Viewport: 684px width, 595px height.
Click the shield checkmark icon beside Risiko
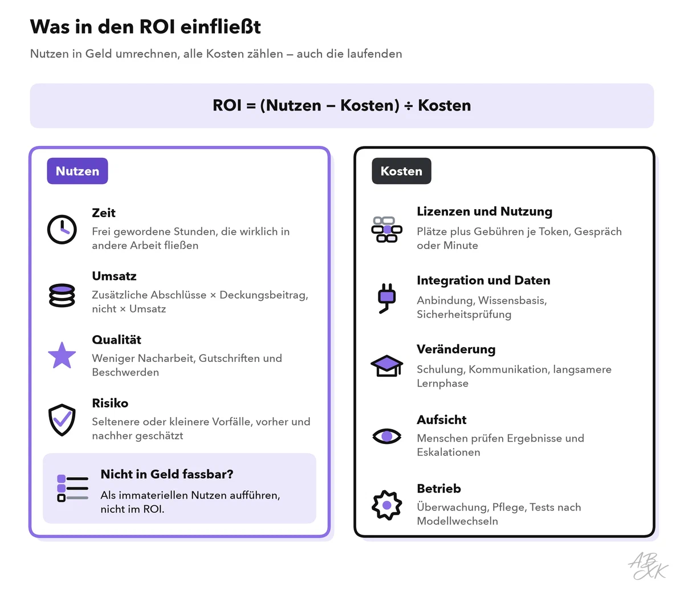pyautogui.click(x=62, y=420)
